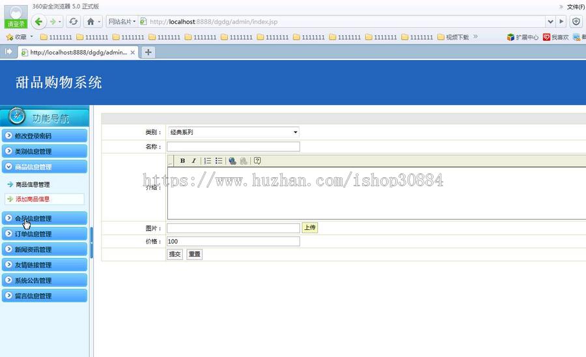Viewport: 586px width, 357px height.
Task: Open the shield security icon in toolbar
Action: coord(576,21)
